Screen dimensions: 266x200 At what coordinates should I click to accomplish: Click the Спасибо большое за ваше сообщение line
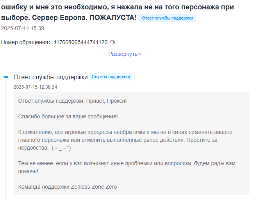[68, 116]
